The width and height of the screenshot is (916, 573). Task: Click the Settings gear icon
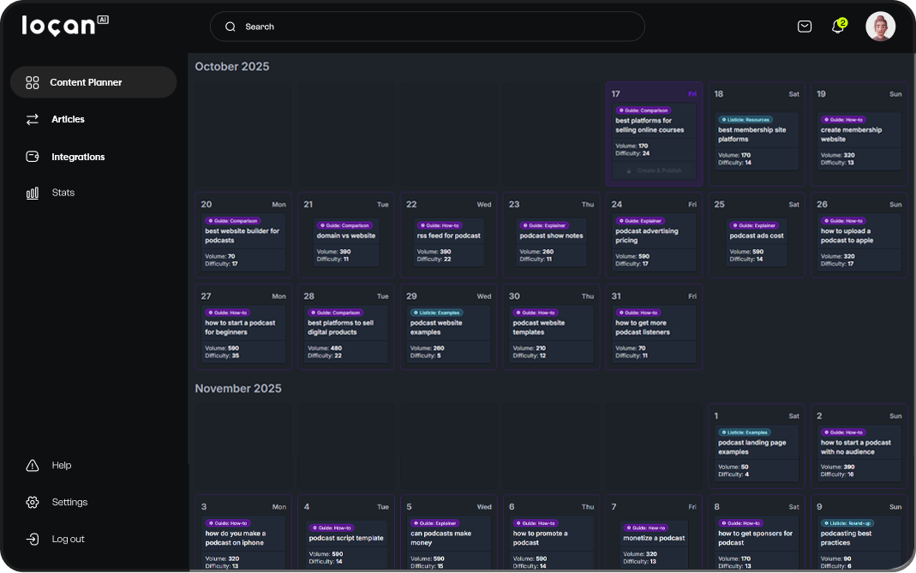[x=33, y=502]
